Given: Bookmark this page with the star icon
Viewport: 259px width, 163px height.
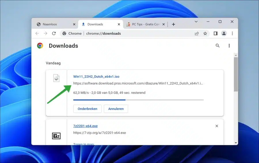Looking at the screenshot, I should pos(205,34).
